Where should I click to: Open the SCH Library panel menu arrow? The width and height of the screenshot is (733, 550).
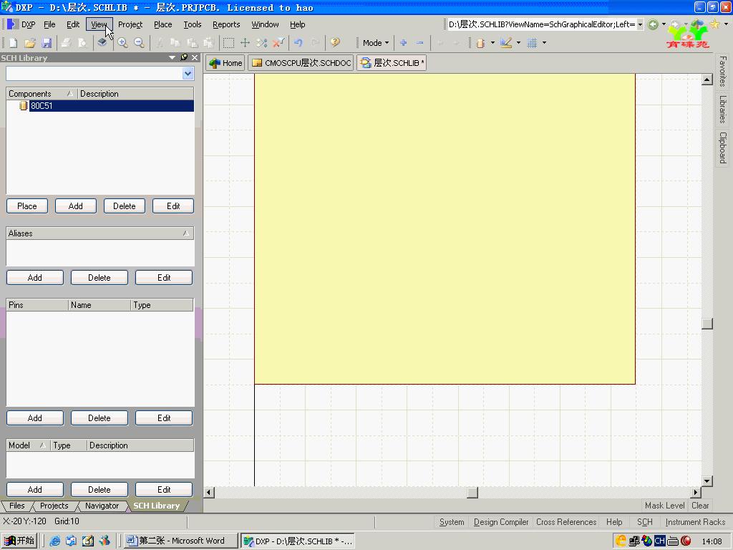pos(172,57)
